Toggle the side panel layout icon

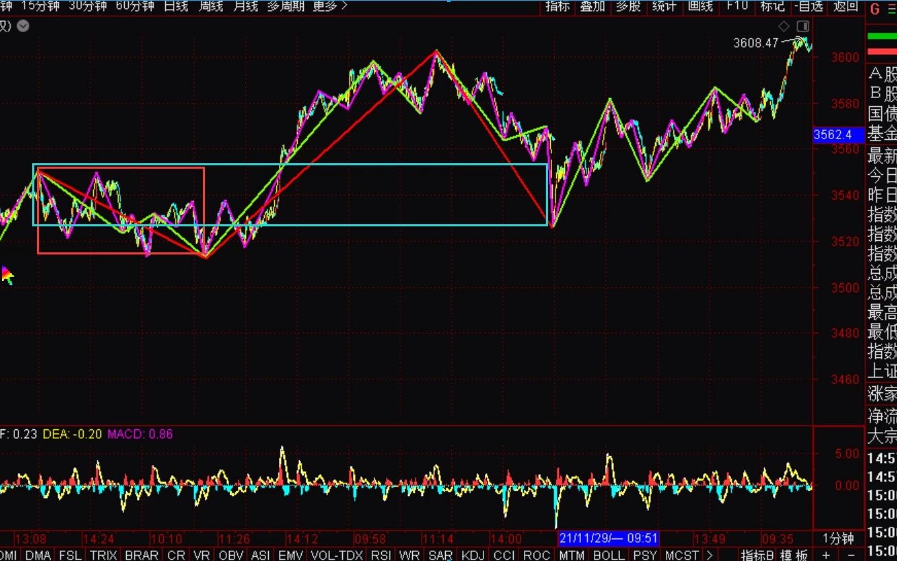802,26
